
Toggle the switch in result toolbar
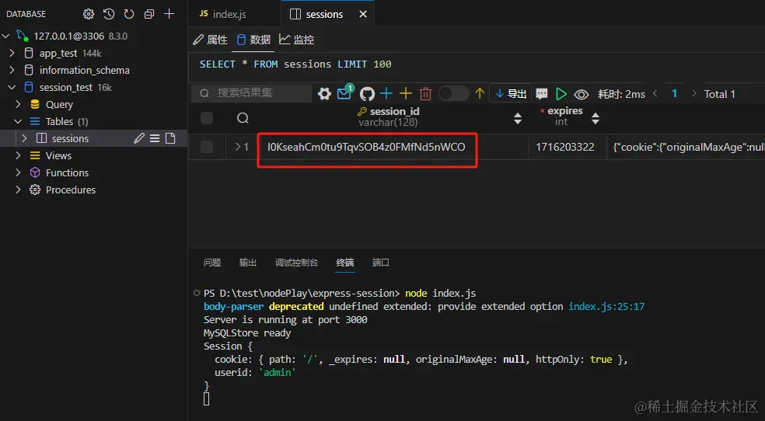click(x=453, y=93)
